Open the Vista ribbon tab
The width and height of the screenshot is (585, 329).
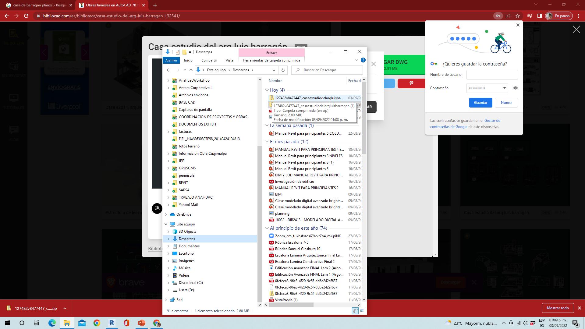pos(229,60)
